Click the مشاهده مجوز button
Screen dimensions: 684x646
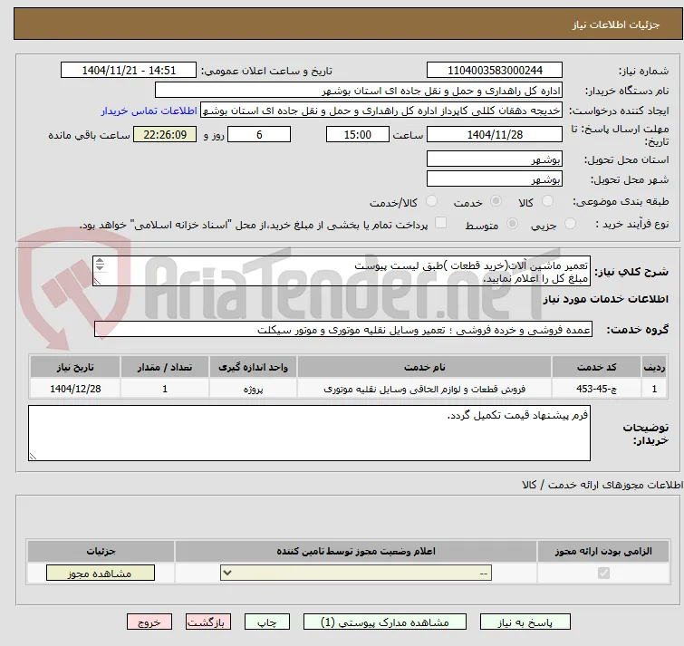(101, 574)
